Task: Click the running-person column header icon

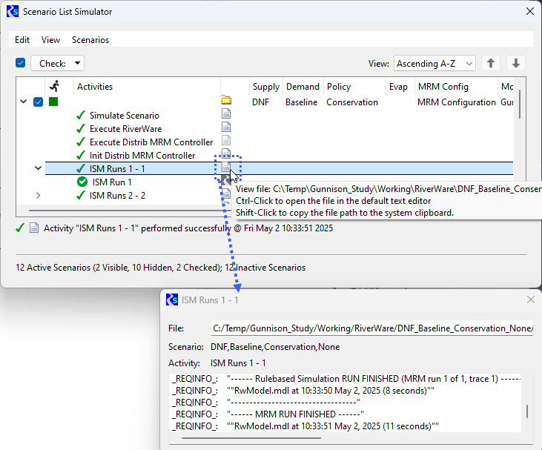Action: [x=53, y=86]
